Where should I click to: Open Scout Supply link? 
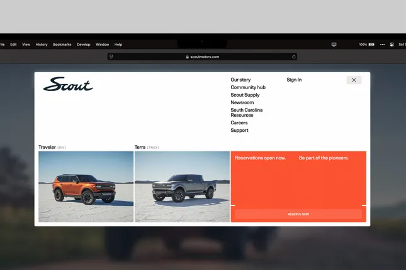245,95
